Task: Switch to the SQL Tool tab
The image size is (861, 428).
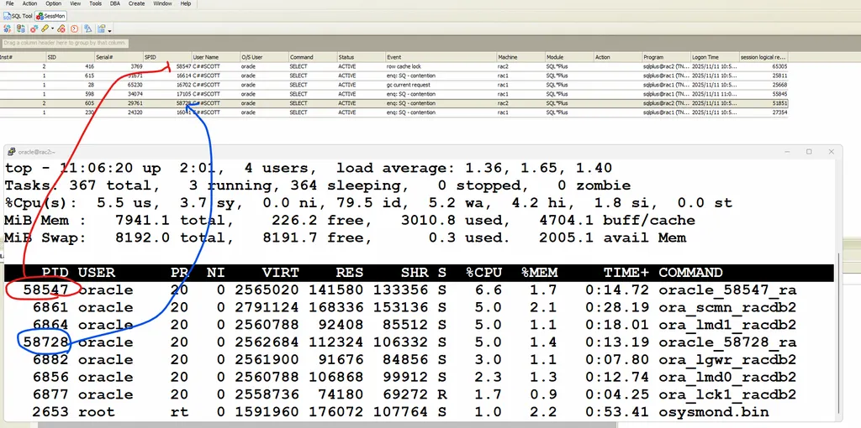Action: coord(18,16)
